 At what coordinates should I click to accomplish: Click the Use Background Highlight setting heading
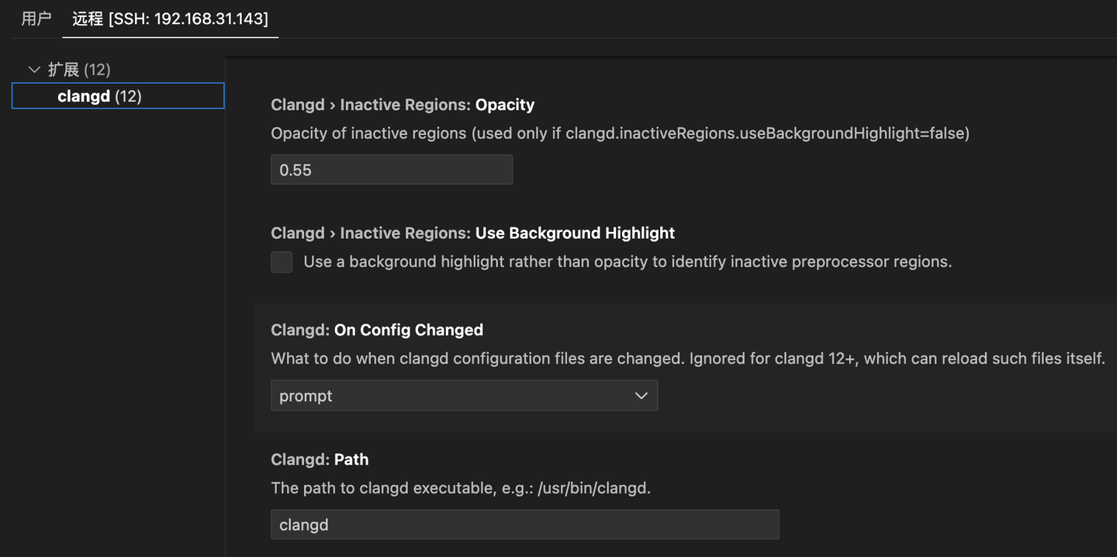pyautogui.click(x=472, y=233)
